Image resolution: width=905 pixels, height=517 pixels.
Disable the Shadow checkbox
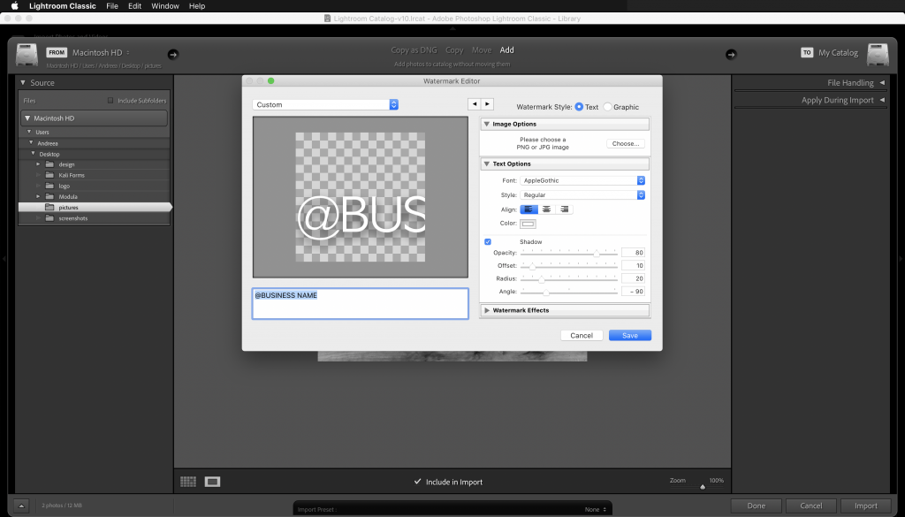487,241
